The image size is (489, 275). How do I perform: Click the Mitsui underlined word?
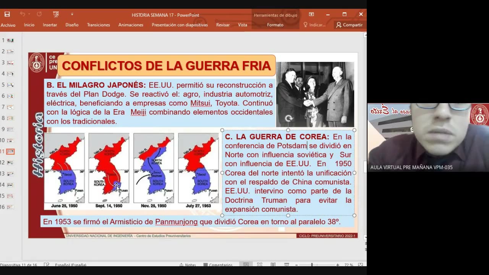tap(201, 103)
